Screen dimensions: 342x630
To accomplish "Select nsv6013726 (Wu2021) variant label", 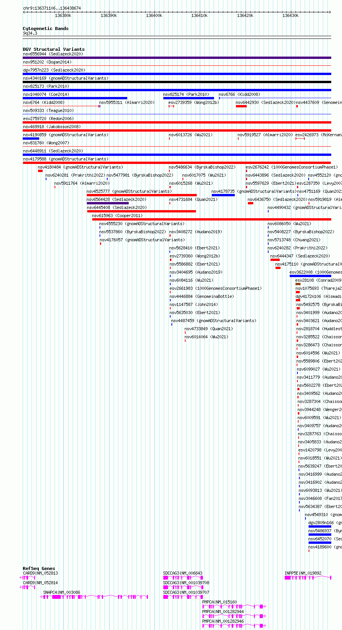I will tap(191, 135).
